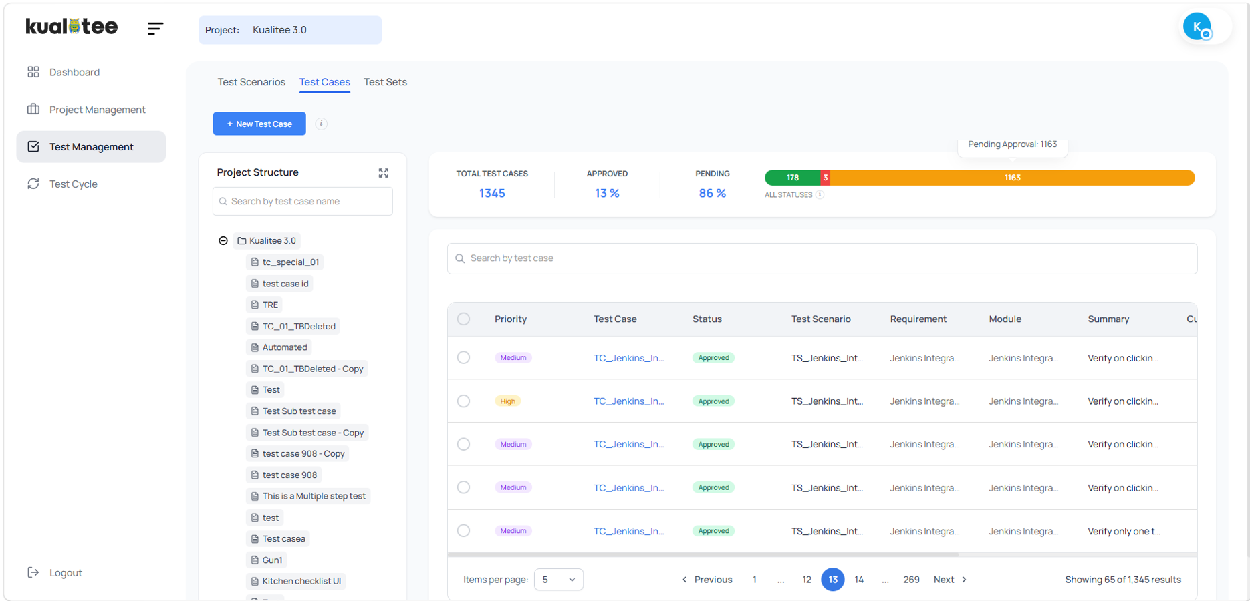Switch to the Test Cases tab
Image resolution: width=1250 pixels, height=601 pixels.
324,82
